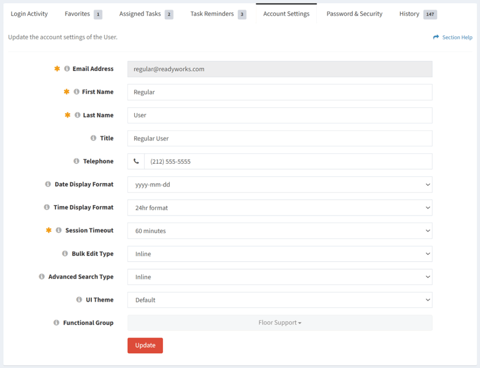The width and height of the screenshot is (480, 368).
Task: Click the info icon next to Date Display Format
Action: click(47, 184)
